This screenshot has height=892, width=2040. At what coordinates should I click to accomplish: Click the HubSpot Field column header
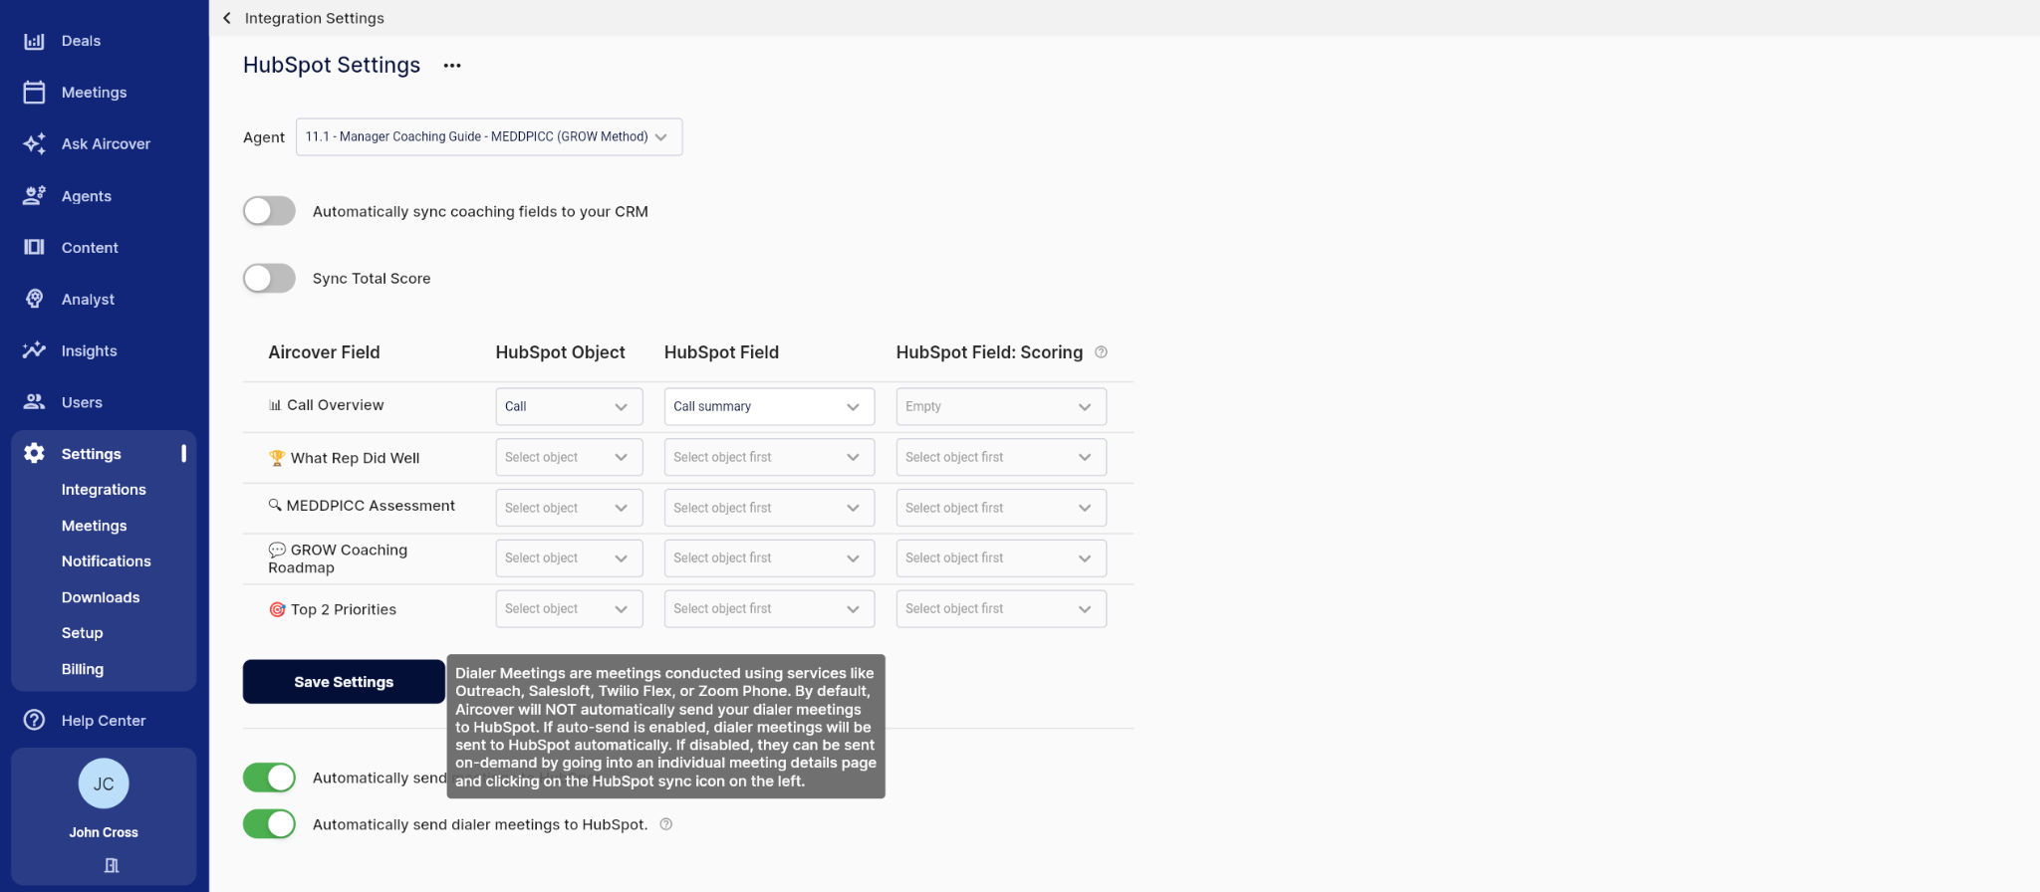coord(722,352)
